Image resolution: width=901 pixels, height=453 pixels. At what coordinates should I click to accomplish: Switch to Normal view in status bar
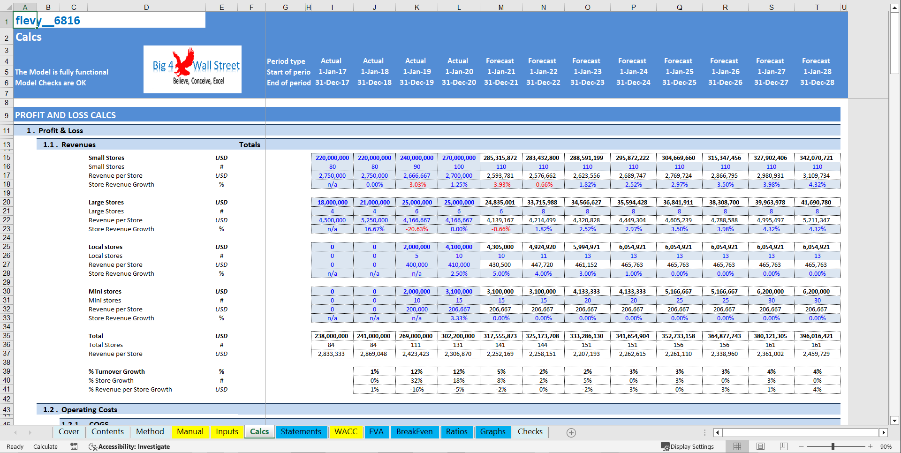click(x=737, y=446)
